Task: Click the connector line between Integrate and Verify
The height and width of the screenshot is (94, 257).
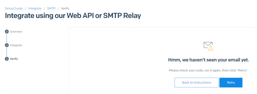Action: pos(7,52)
